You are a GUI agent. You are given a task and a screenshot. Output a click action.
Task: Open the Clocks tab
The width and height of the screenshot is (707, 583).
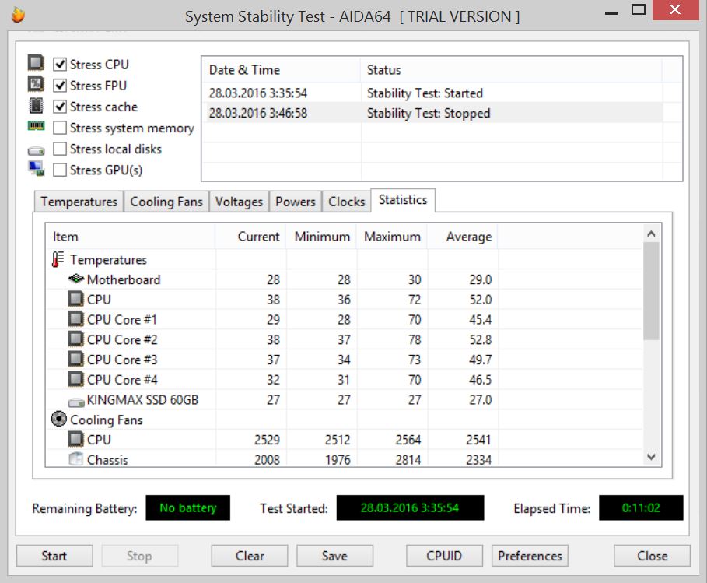click(346, 202)
